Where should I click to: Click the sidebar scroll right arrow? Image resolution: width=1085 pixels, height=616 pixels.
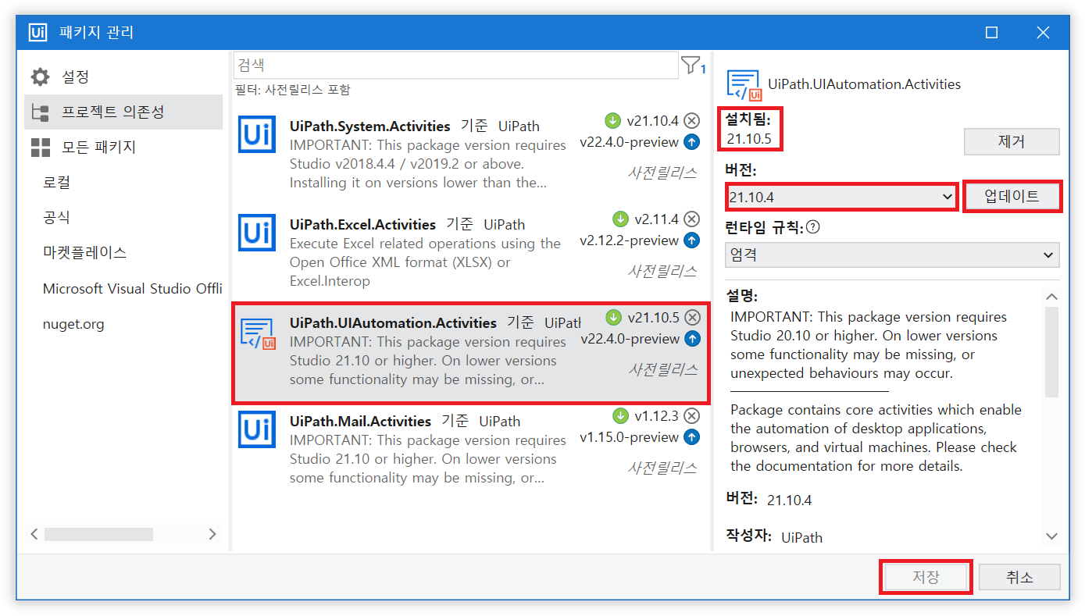point(212,535)
